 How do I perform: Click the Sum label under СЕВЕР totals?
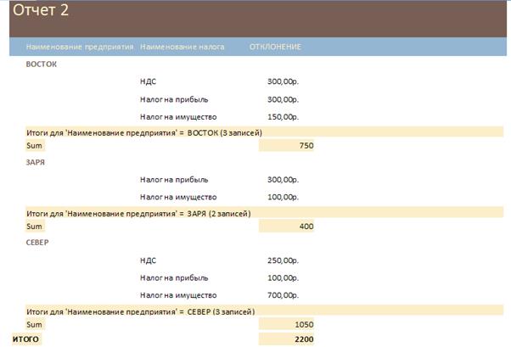(35, 325)
